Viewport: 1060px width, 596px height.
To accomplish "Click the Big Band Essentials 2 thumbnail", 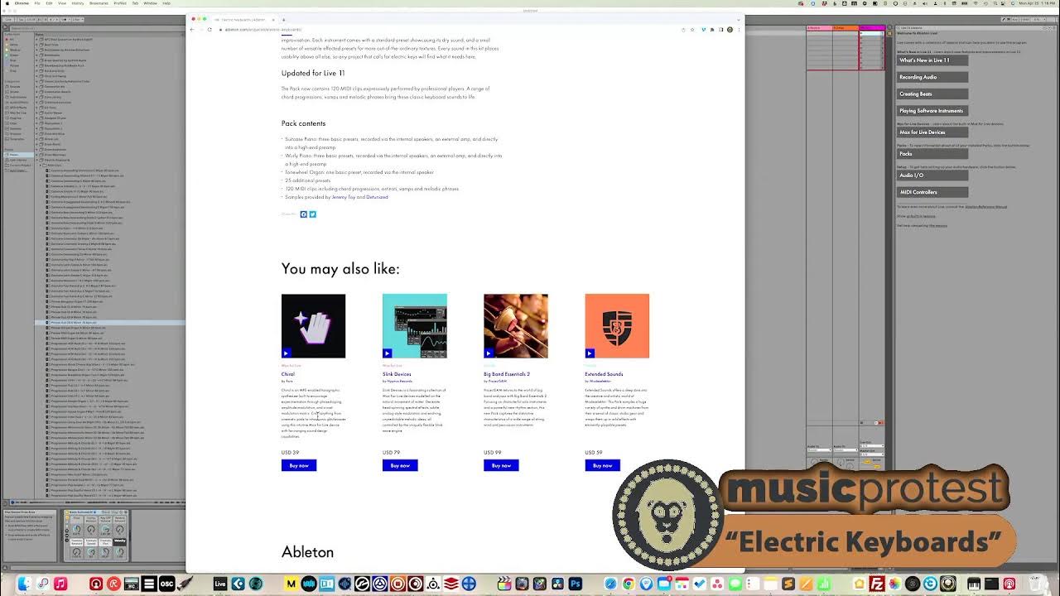I will pos(516,326).
